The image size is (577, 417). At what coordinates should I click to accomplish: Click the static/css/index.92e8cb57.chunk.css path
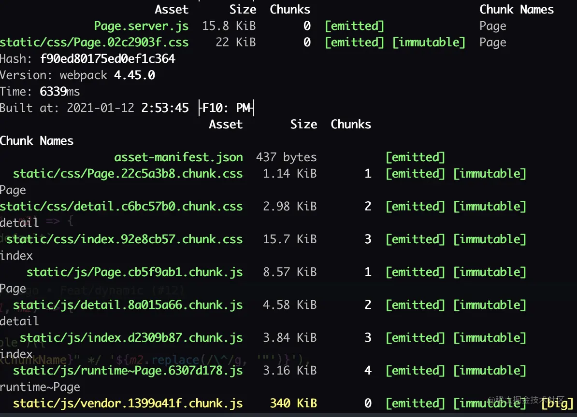point(124,239)
